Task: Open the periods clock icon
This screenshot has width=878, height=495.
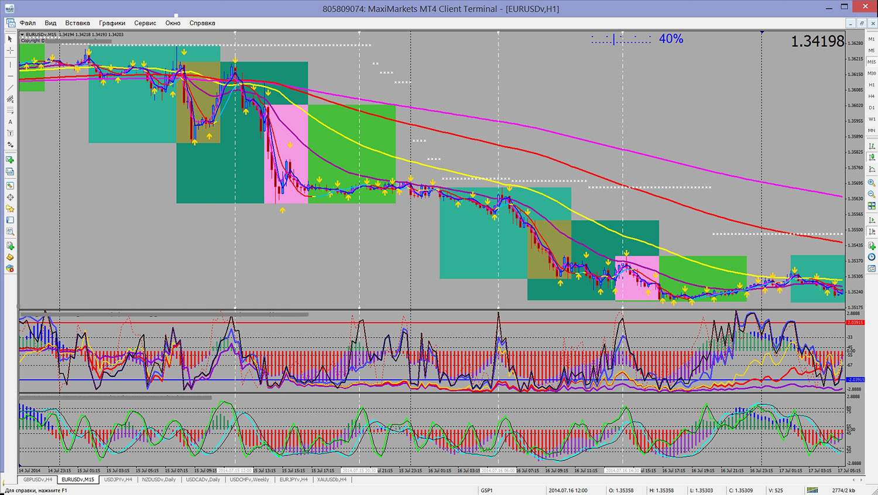Action: (x=872, y=257)
